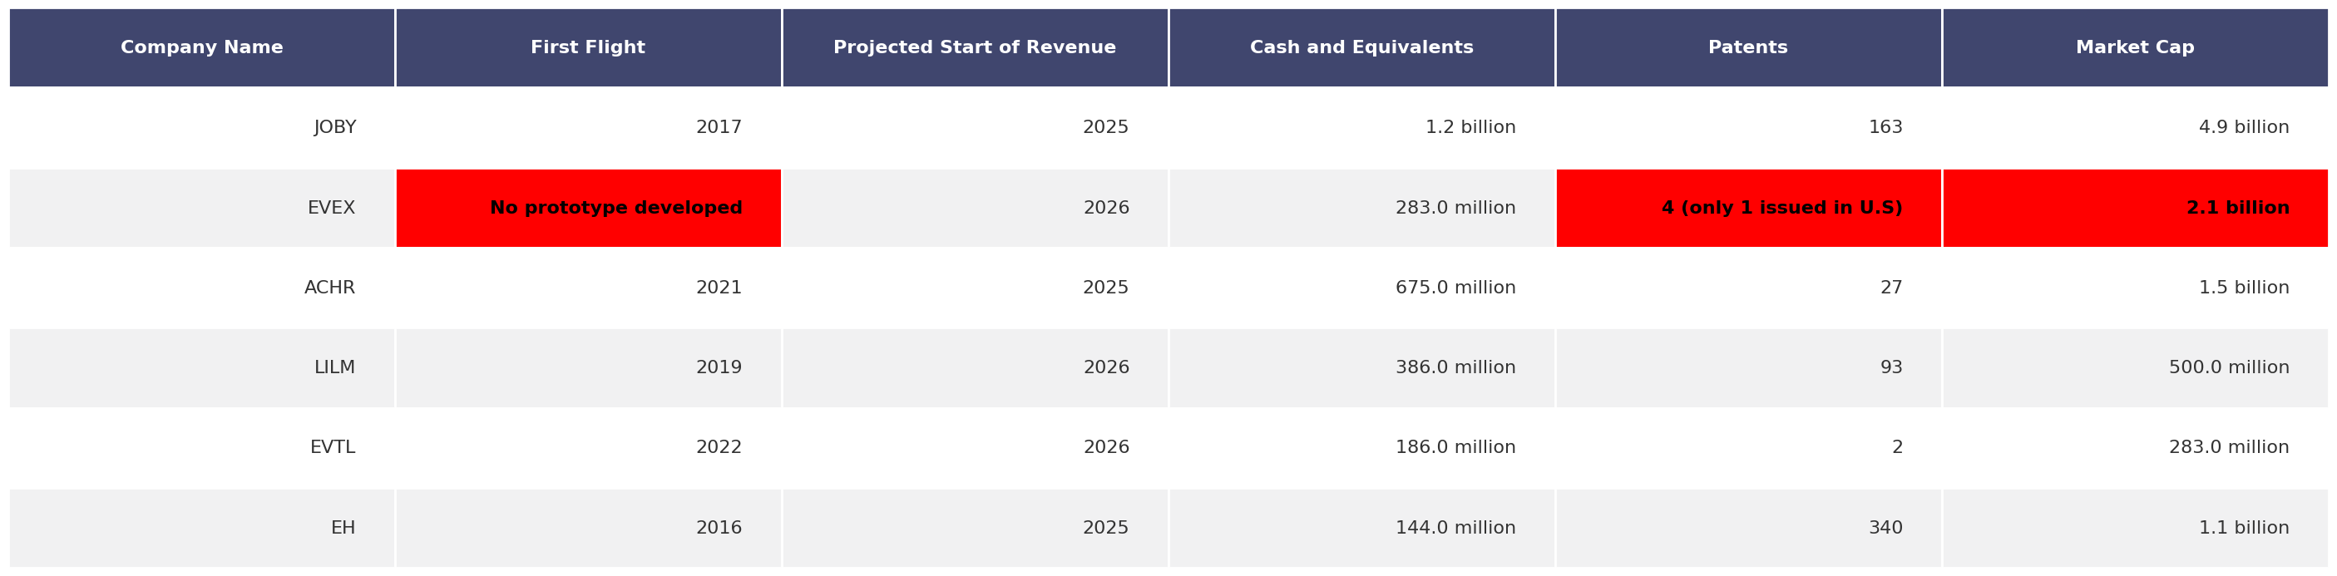Click the EH company cell

click(201, 528)
